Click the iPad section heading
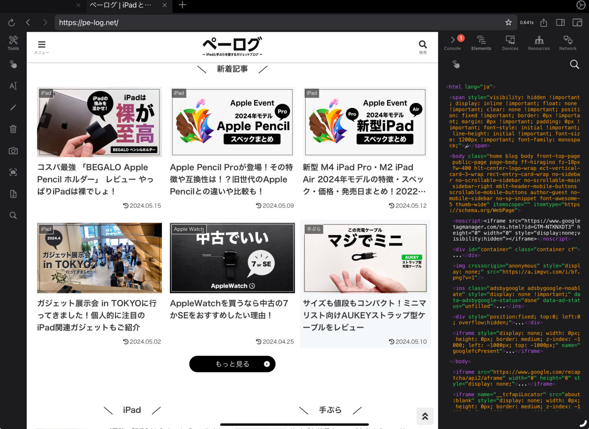The width and height of the screenshot is (589, 429). [132, 410]
